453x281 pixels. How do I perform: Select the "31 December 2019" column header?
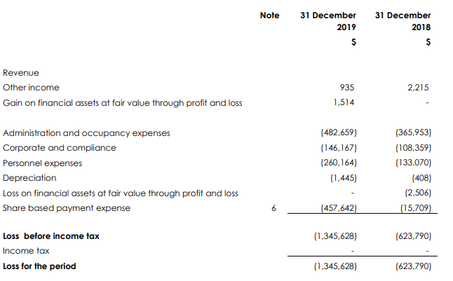tap(328, 21)
